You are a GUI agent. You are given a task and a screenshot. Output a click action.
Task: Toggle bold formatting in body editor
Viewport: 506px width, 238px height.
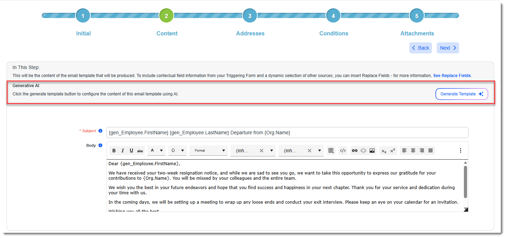click(x=114, y=151)
